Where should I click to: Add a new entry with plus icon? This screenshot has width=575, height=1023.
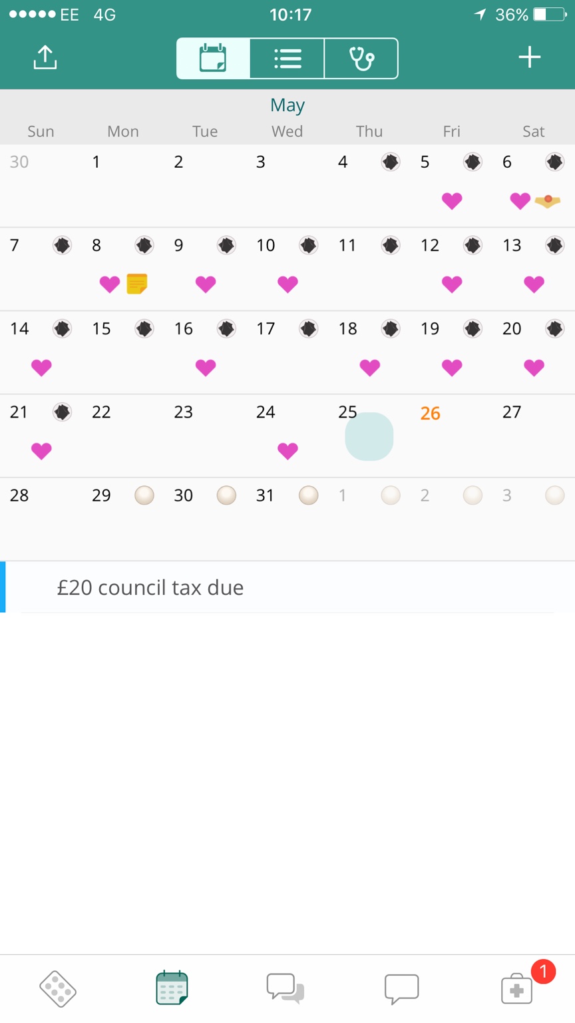[530, 57]
